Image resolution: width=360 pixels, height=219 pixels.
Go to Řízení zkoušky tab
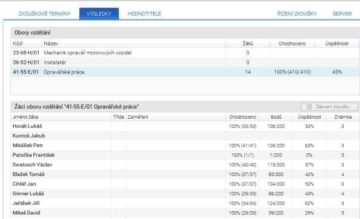pos(297,14)
